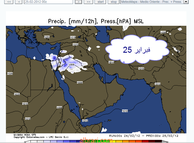Image resolution: width=194 pixels, height=143 pixels.
Task: Click the cloud label showing 25 فبراير
Action: (137, 50)
